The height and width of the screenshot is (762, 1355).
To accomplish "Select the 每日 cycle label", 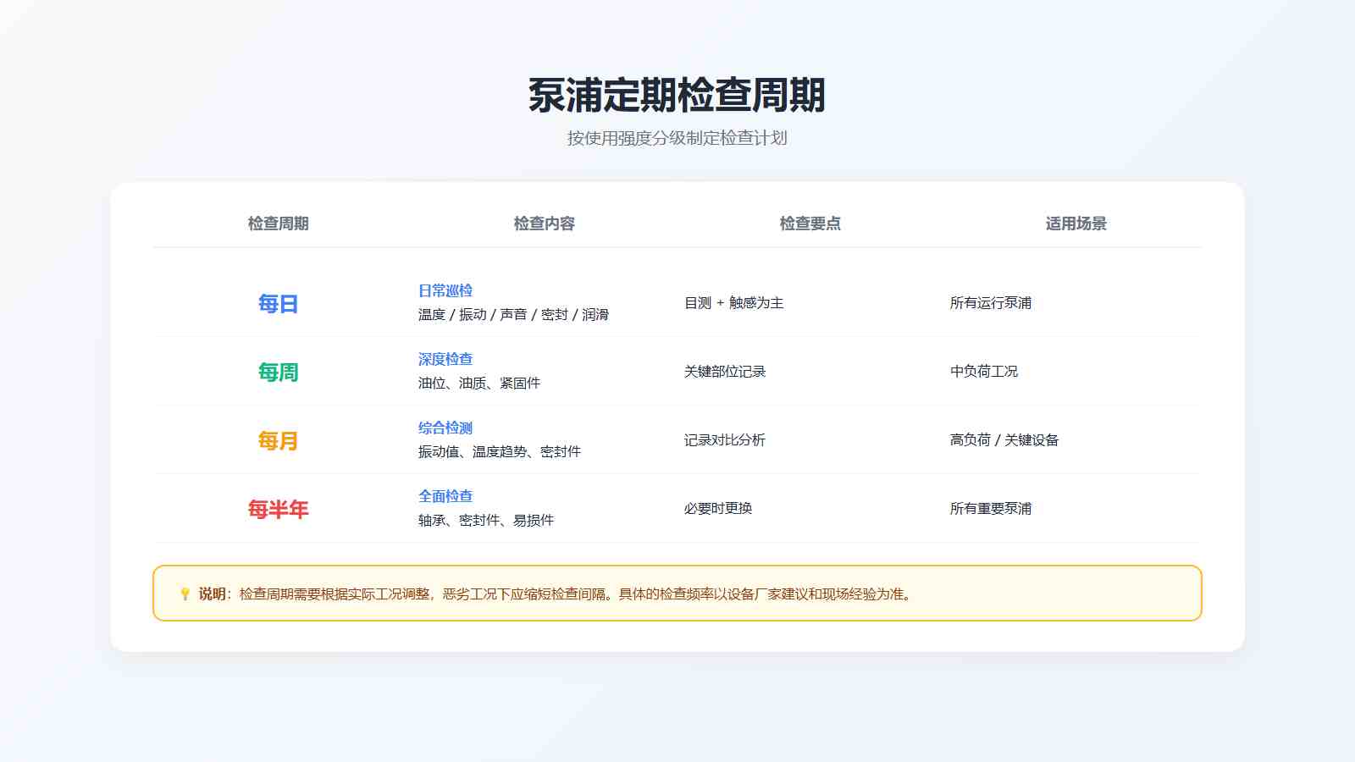I will tap(278, 304).
